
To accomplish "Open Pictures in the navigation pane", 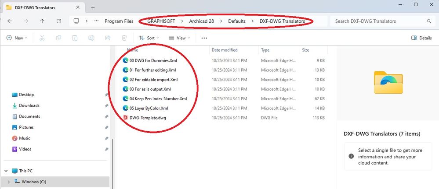I will [26, 127].
